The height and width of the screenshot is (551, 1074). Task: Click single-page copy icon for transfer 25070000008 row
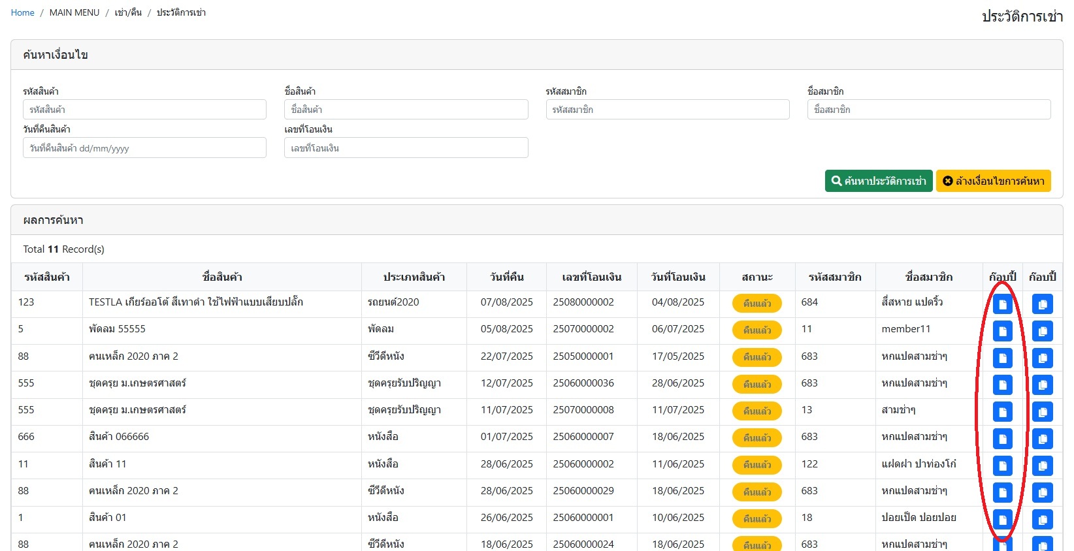[1002, 412]
